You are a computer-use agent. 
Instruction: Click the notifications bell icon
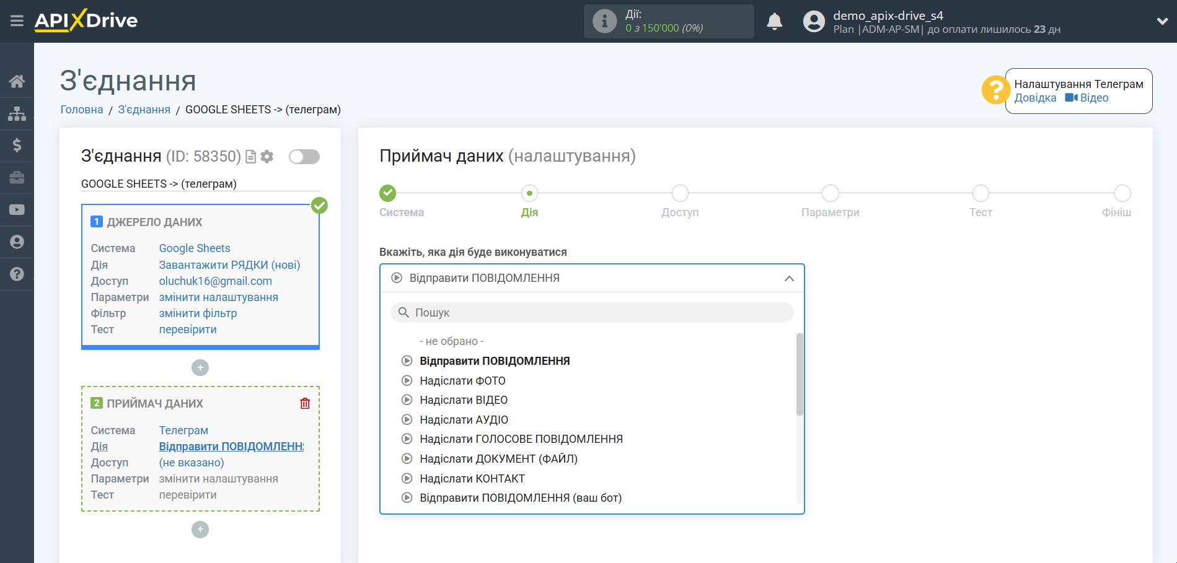pos(774,22)
